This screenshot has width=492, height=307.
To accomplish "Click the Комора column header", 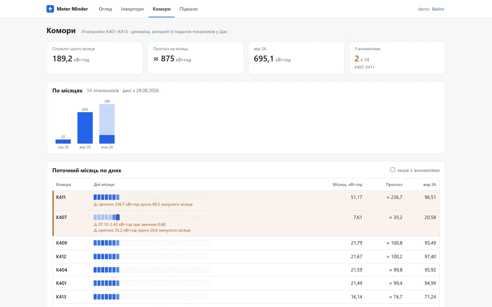I will click(63, 185).
